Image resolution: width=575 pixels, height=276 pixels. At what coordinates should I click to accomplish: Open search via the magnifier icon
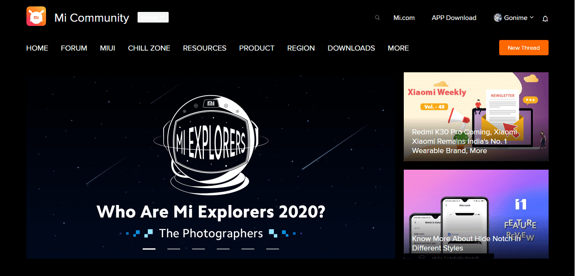(x=377, y=18)
